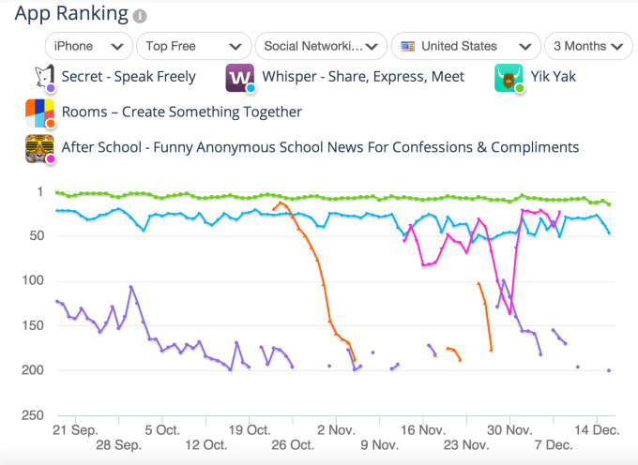The height and width of the screenshot is (465, 638).
Task: Click the United States flag icon
Action: [x=407, y=46]
